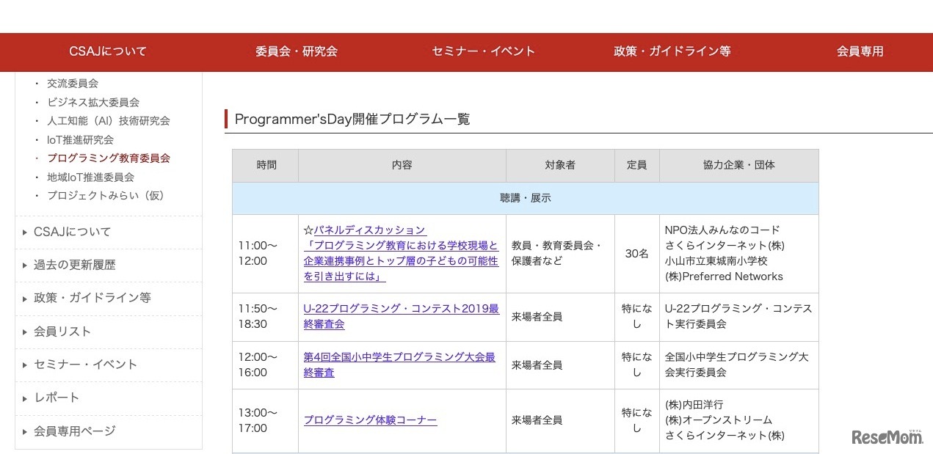The height and width of the screenshot is (454, 933).
Task: Open the プログラミング体験コーナー link
Action: tap(370, 420)
